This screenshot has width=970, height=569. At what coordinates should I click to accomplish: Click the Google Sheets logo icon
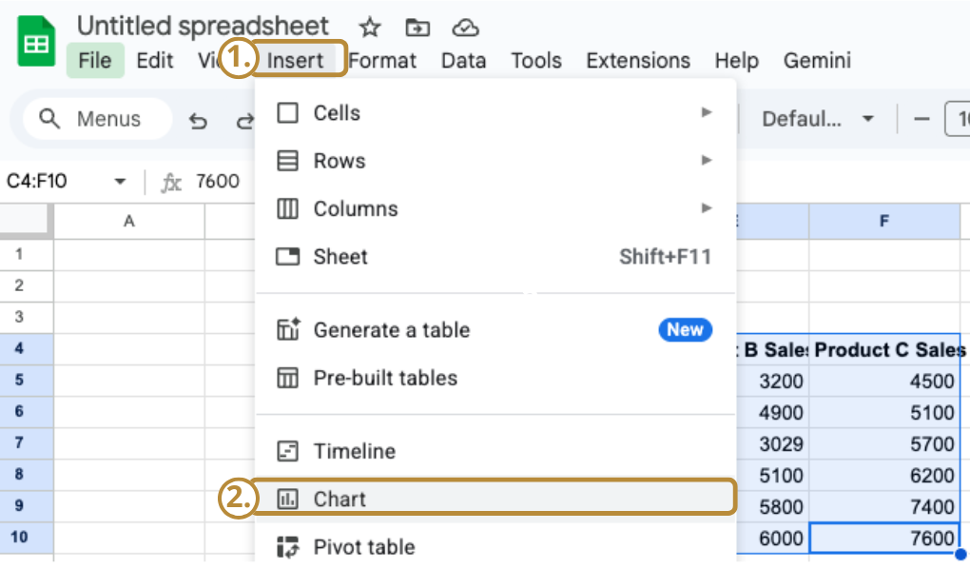click(x=37, y=44)
